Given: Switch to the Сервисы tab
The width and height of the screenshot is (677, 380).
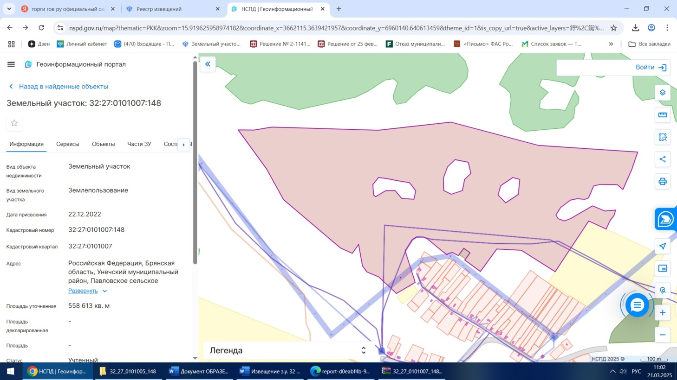Looking at the screenshot, I should (x=68, y=144).
